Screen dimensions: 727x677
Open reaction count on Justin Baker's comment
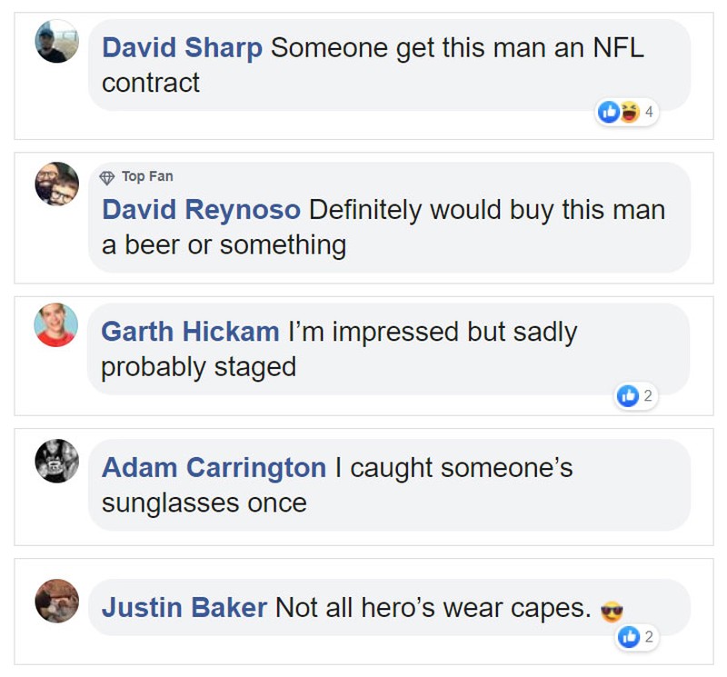(648, 638)
